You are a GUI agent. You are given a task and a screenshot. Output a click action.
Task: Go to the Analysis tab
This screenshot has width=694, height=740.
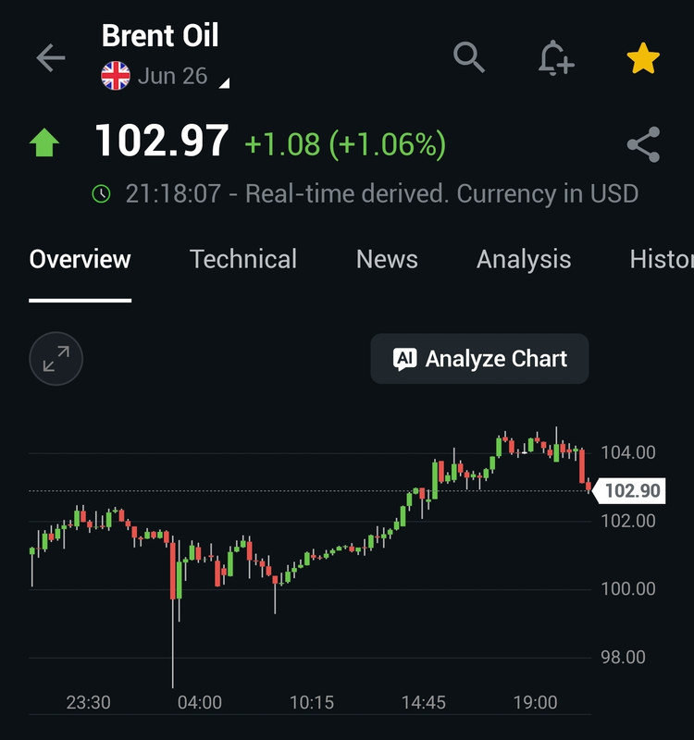tap(524, 259)
